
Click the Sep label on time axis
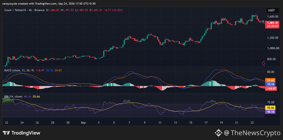(x=83, y=123)
